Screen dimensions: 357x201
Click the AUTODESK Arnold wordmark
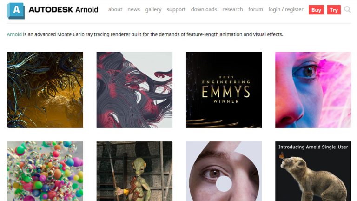(x=63, y=10)
